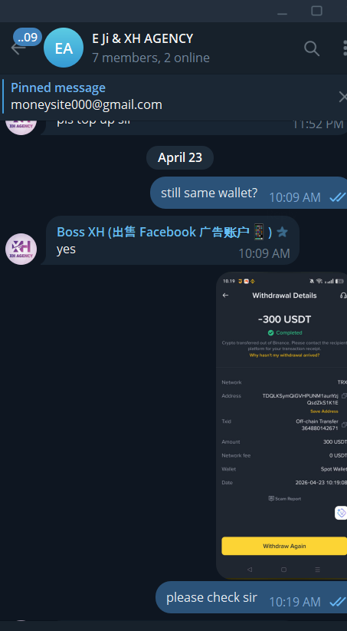This screenshot has width=347, height=631.
Task: Click the members count subtitle
Action: (x=151, y=58)
